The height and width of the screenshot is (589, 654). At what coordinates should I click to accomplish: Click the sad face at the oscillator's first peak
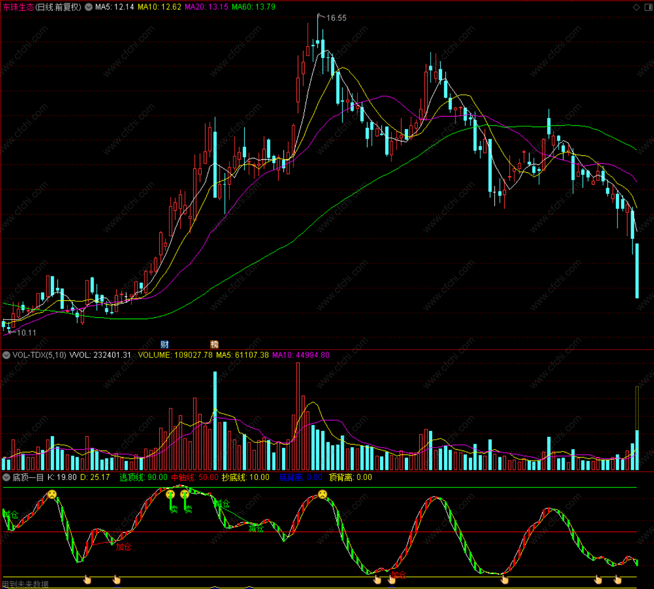pyautogui.click(x=52, y=494)
